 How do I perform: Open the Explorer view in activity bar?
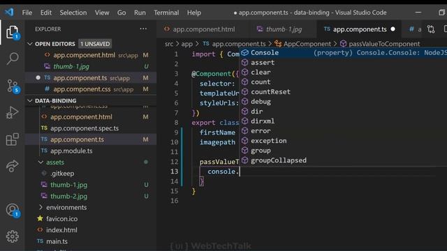pos(13,32)
